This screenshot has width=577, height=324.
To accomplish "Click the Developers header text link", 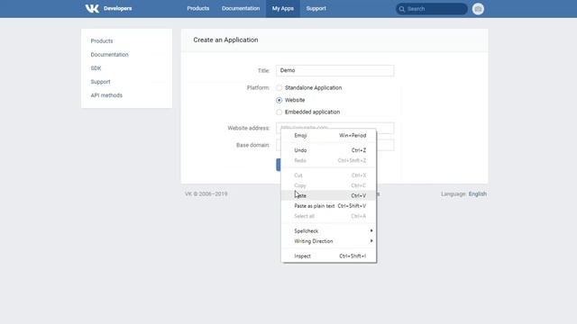I will [118, 8].
